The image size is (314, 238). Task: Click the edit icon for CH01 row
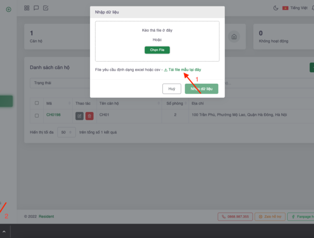coord(79,116)
